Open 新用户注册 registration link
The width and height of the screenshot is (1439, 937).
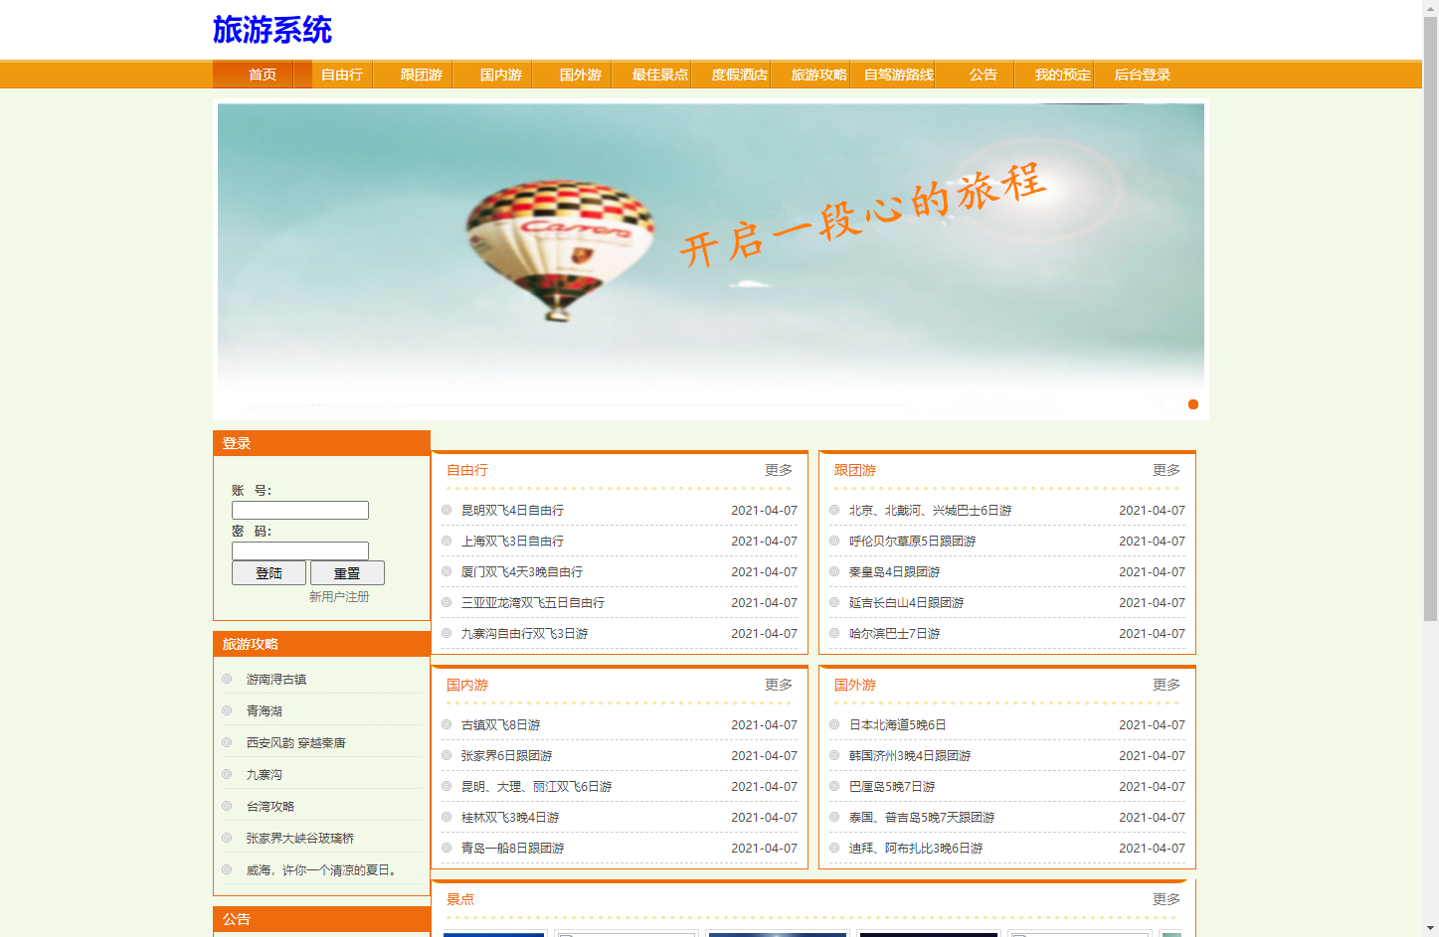coord(338,596)
